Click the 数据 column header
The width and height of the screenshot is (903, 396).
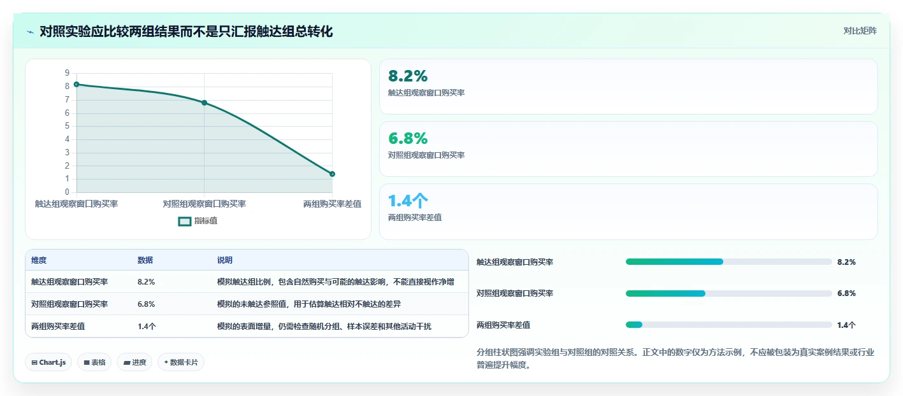click(x=145, y=260)
